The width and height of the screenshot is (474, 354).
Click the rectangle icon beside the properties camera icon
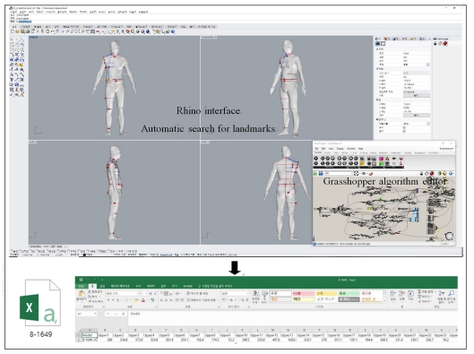coord(383,44)
